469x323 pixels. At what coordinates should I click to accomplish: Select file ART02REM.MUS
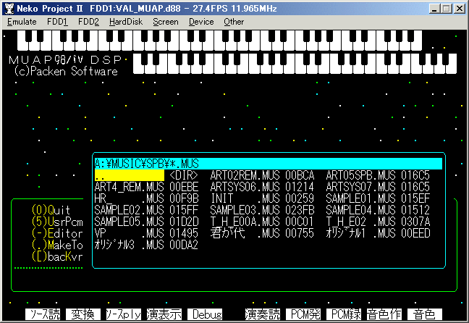point(245,175)
